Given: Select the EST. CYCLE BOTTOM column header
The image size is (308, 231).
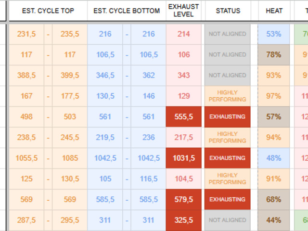Looking at the screenshot, I should pos(127,11).
